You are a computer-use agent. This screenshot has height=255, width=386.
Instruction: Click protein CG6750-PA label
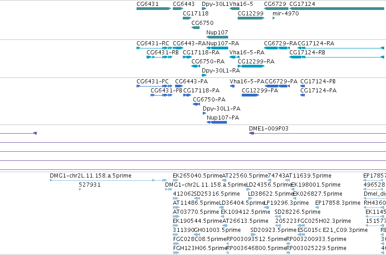pyautogui.click(x=209, y=100)
